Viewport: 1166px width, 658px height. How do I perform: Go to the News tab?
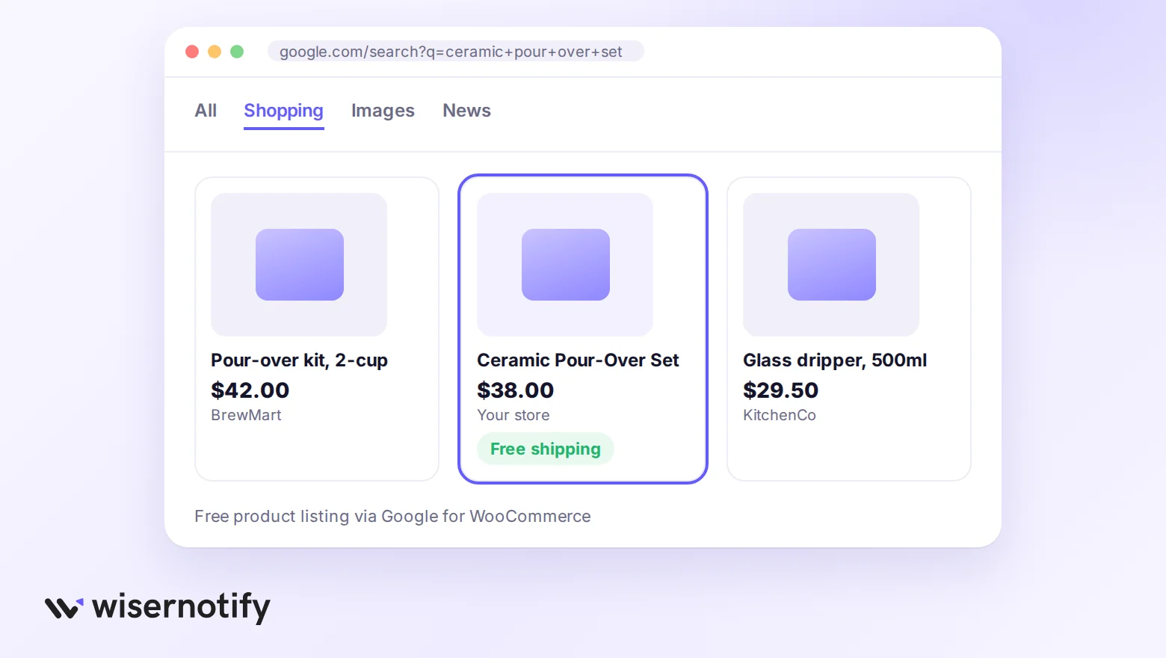point(466,111)
